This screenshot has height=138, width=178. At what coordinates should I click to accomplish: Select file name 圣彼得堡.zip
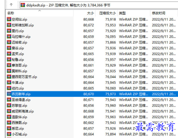[21, 100]
